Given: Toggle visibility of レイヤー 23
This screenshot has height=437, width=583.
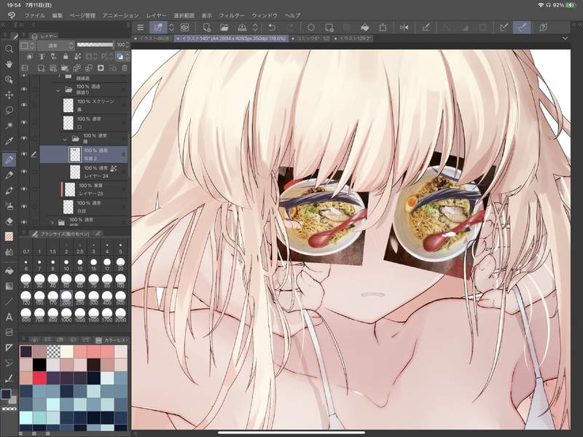Looking at the screenshot, I should [24, 189].
